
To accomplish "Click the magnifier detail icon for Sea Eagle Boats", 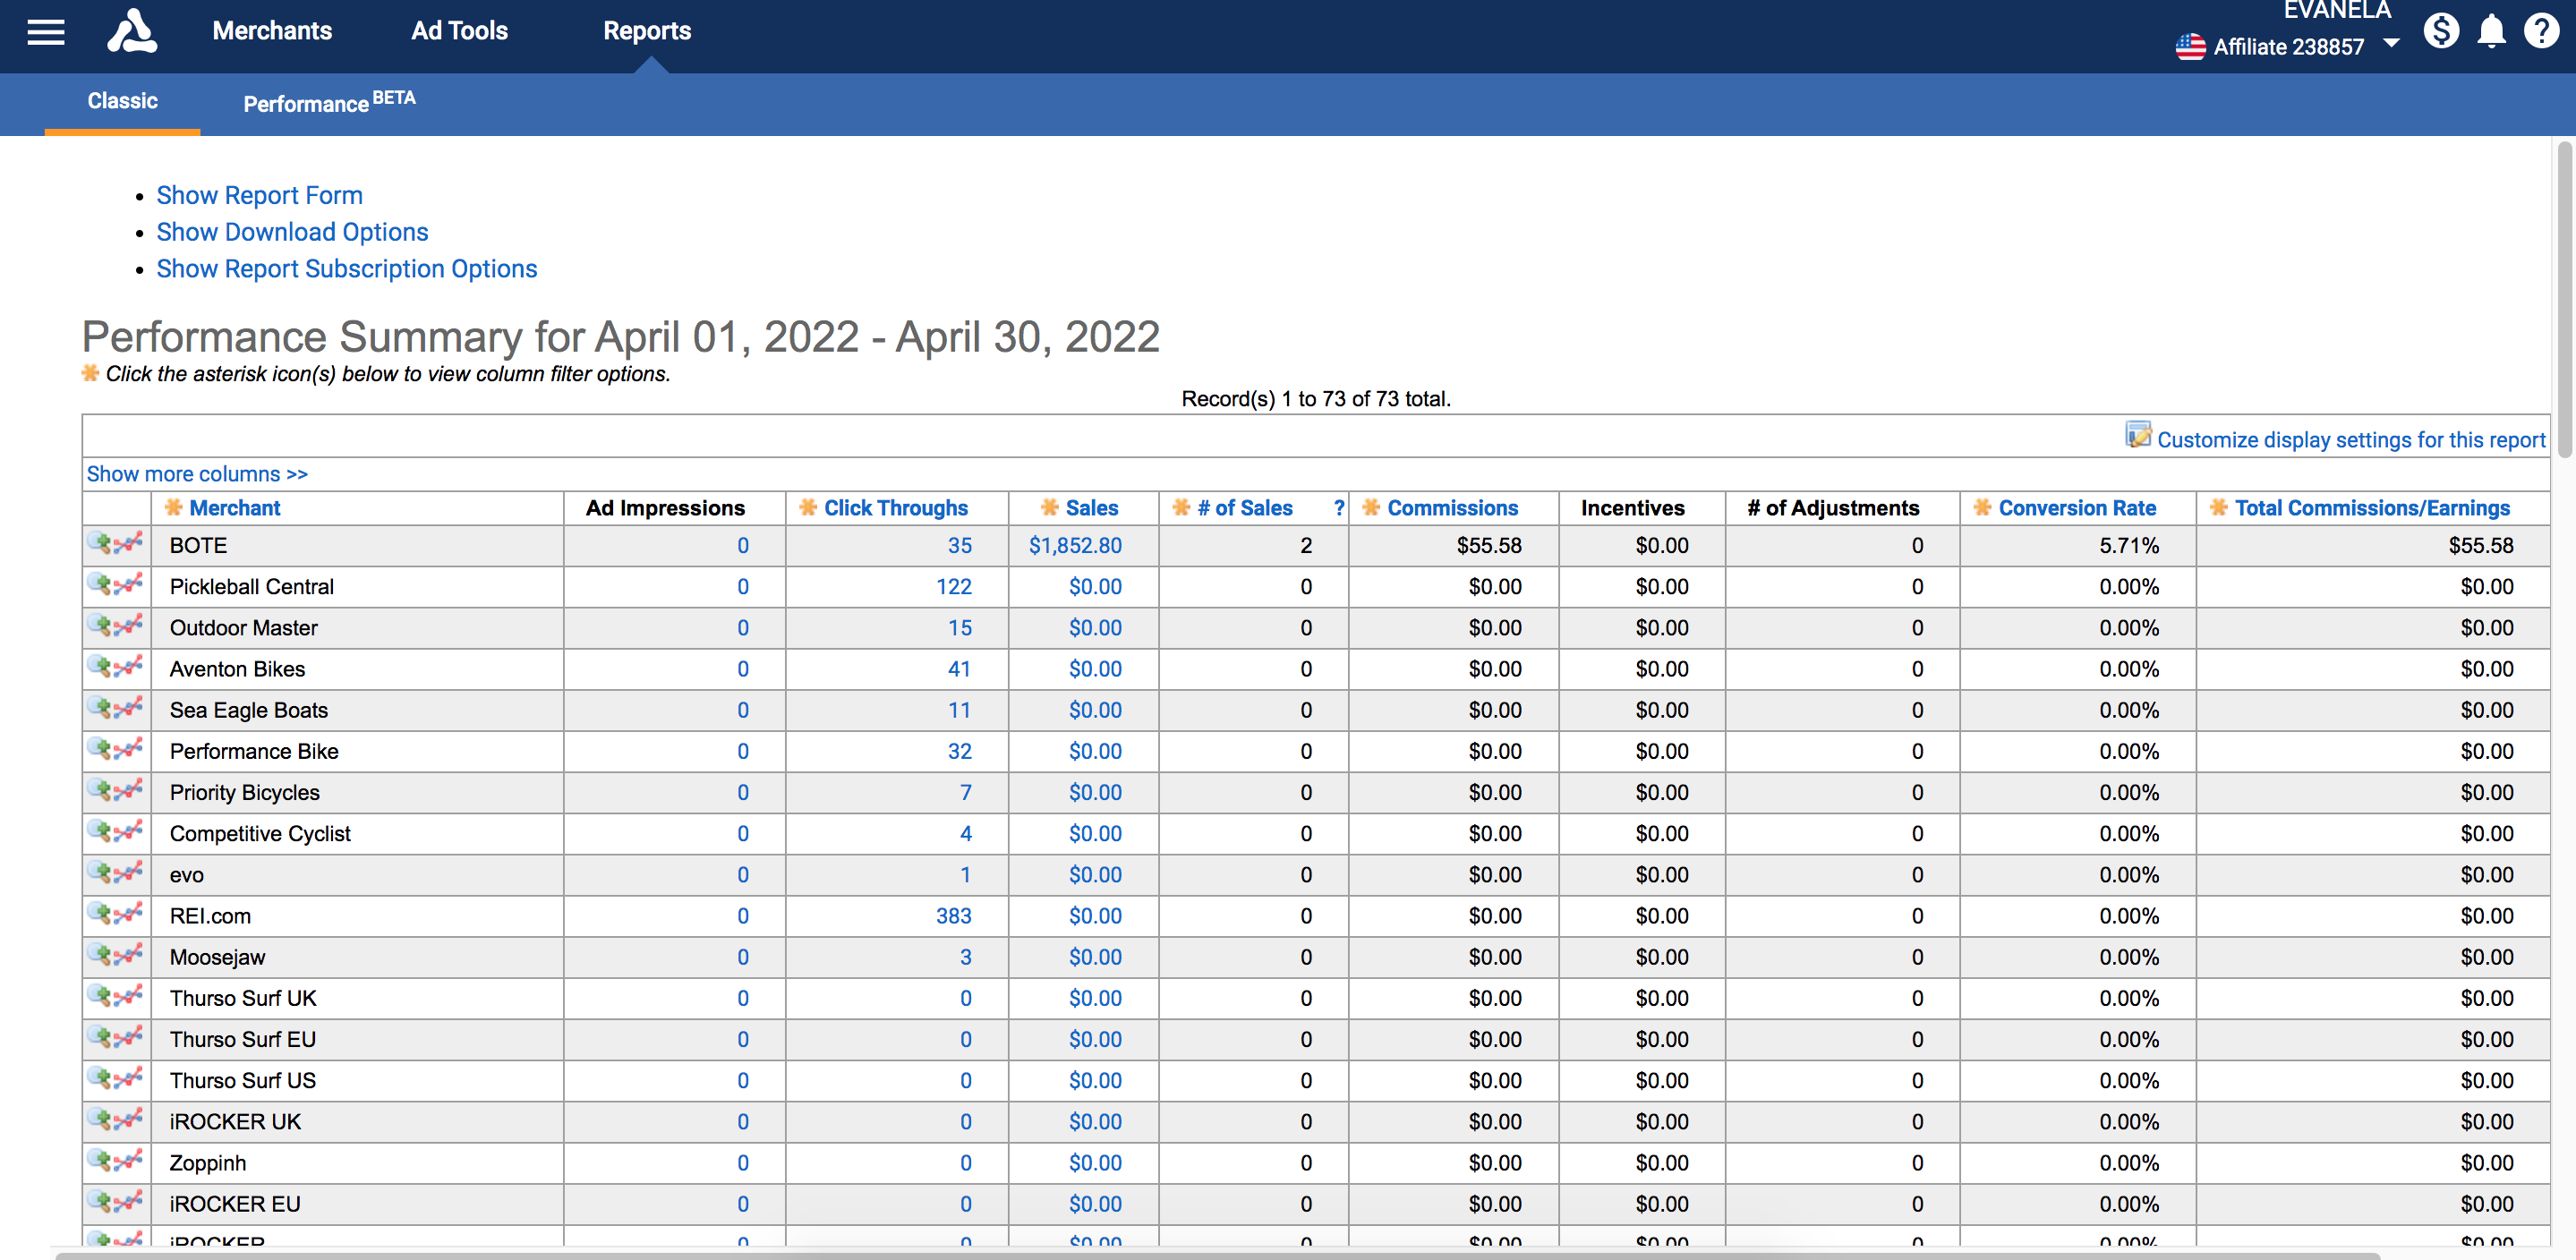I will [100, 707].
